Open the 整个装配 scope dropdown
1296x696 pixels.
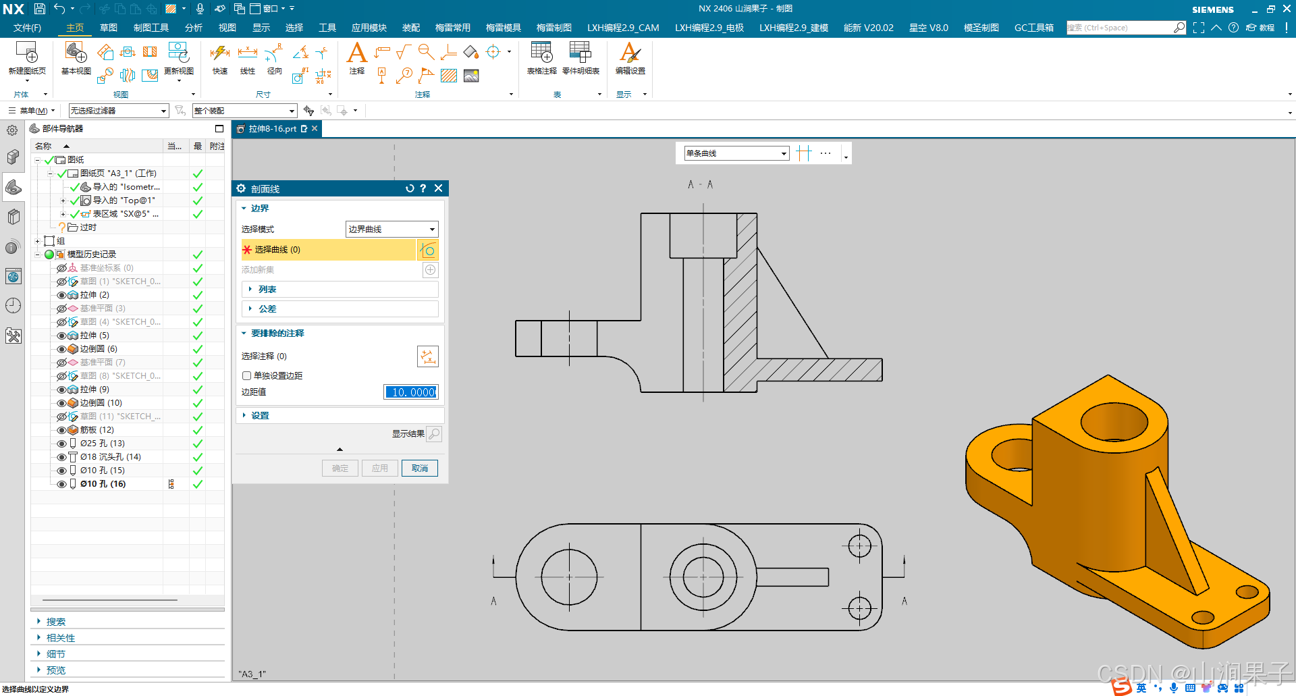pyautogui.click(x=244, y=111)
